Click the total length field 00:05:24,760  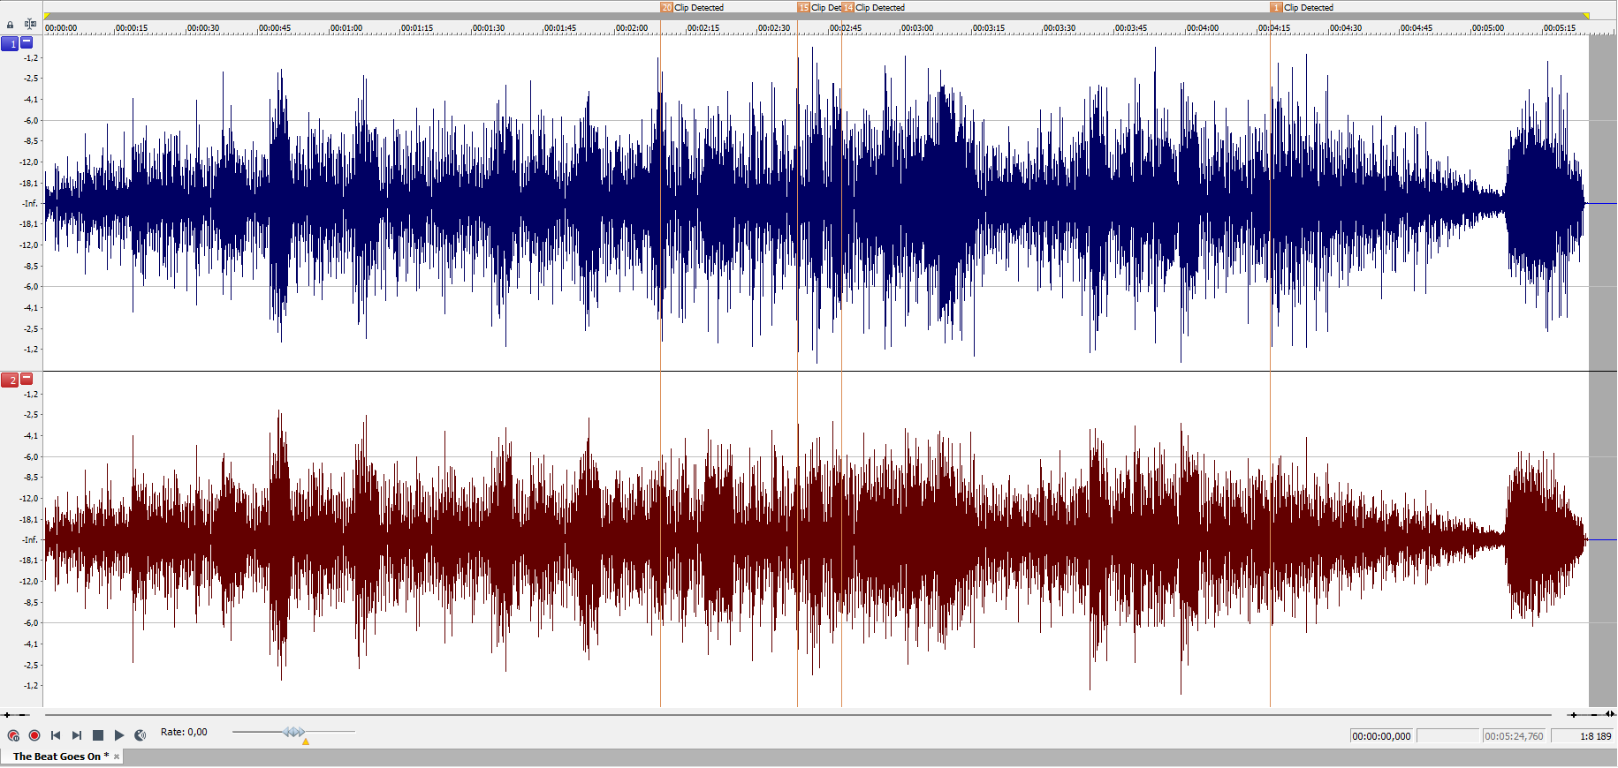pos(1515,736)
